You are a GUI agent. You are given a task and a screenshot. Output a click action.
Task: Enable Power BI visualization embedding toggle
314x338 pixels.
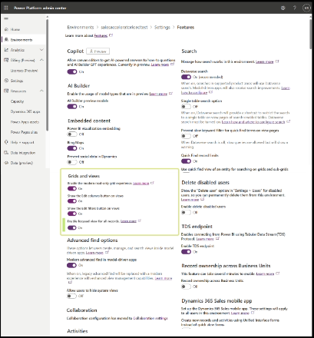(72, 134)
